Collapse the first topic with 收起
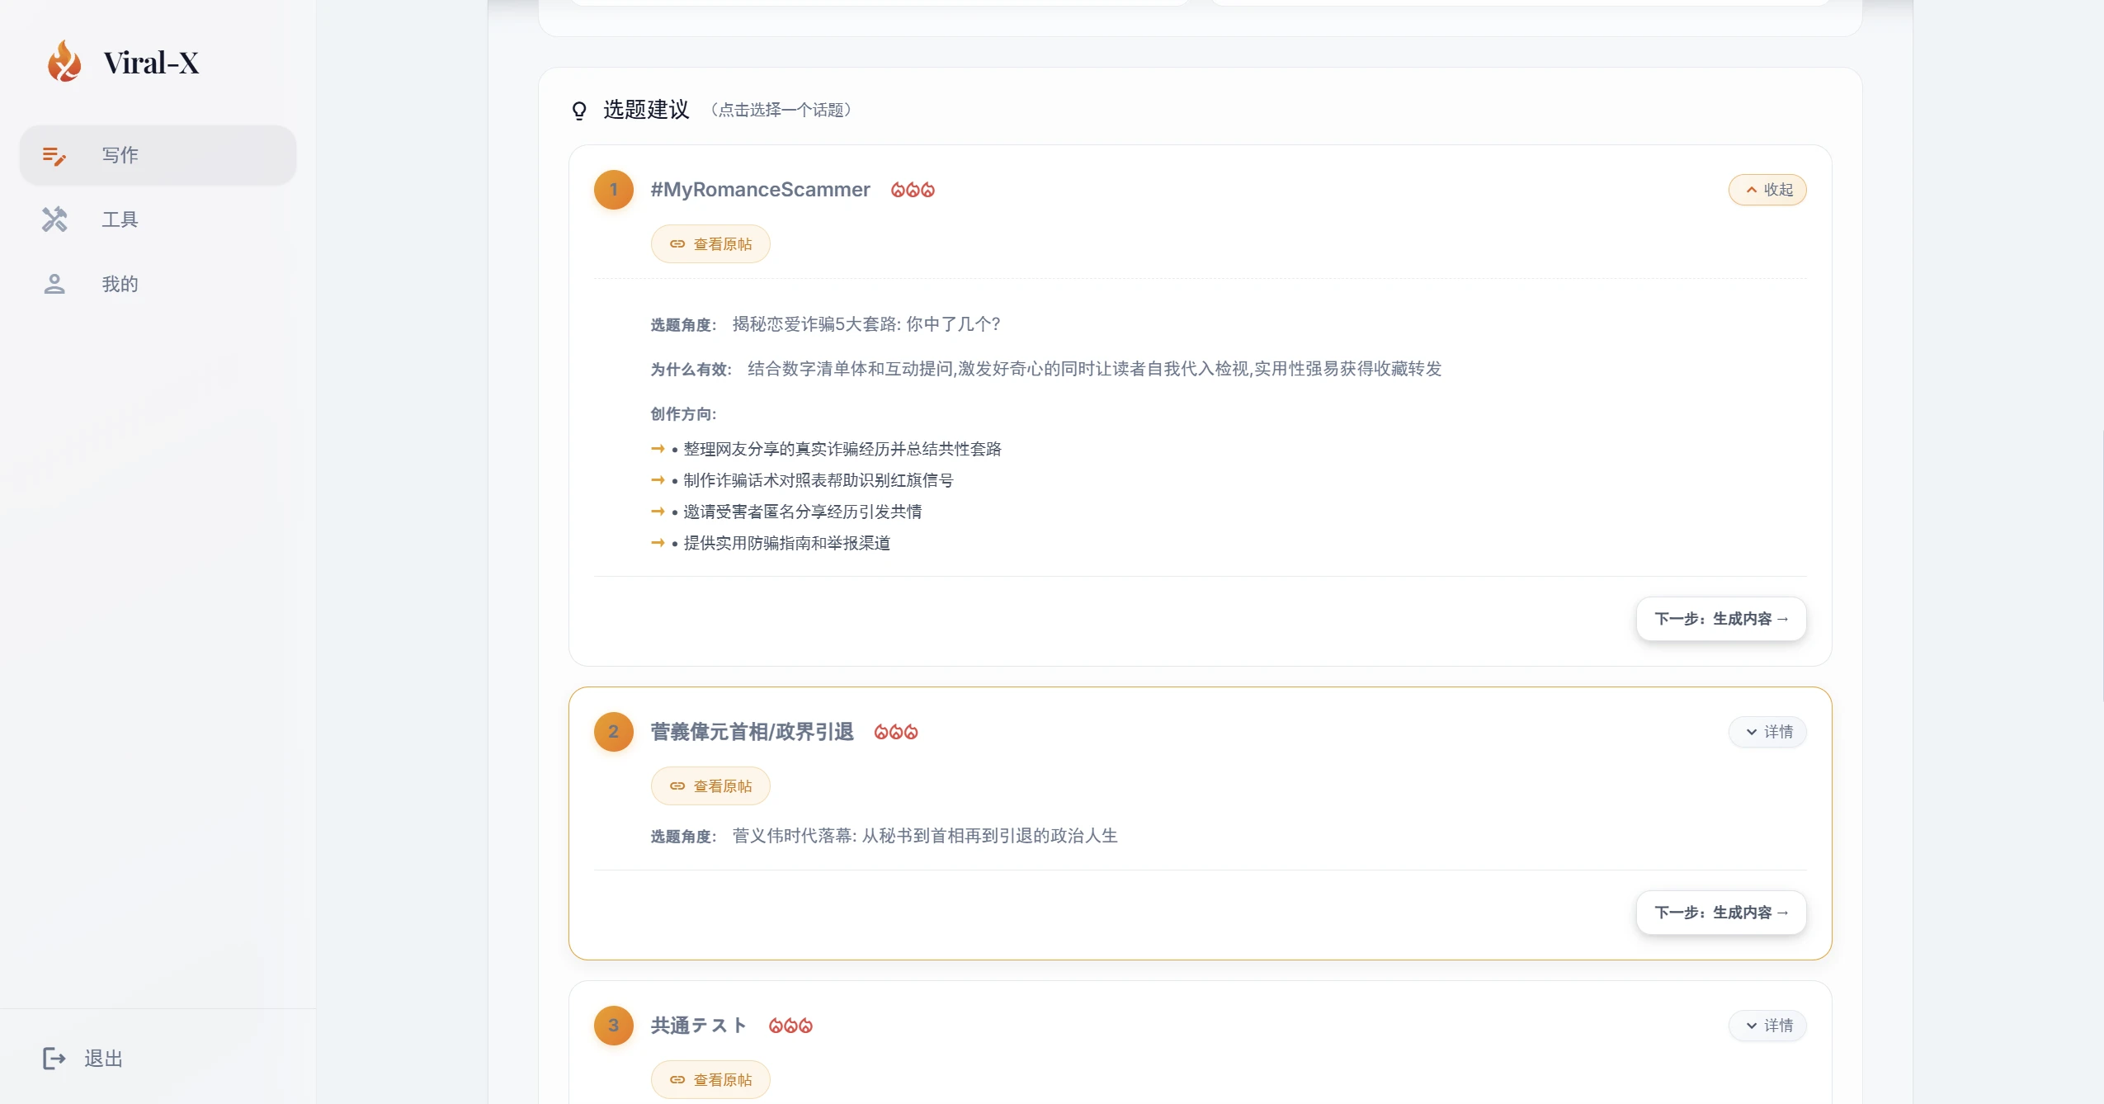 pyautogui.click(x=1767, y=190)
